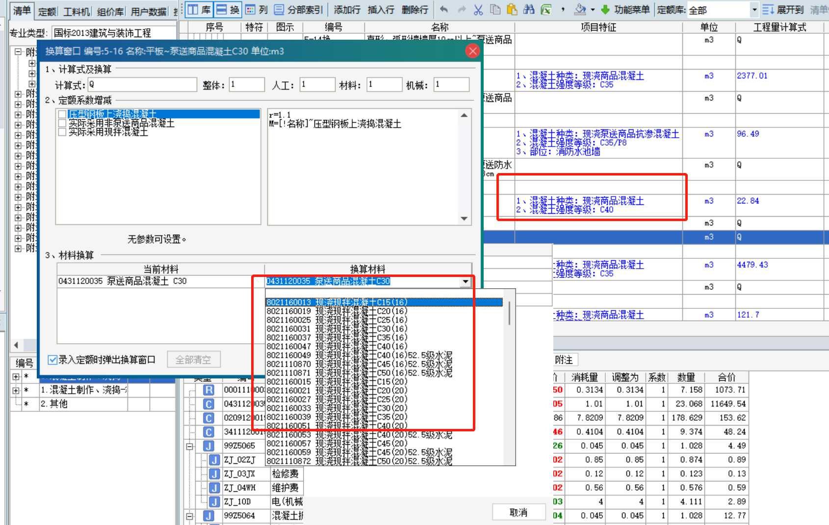829x525 pixels.
Task: Collapse tree node 99Z5065
Action: coord(190,446)
